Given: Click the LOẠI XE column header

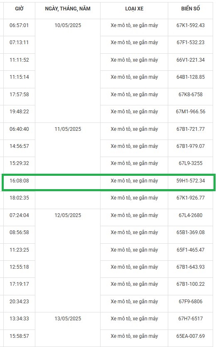Looking at the screenshot, I should click(x=134, y=9).
